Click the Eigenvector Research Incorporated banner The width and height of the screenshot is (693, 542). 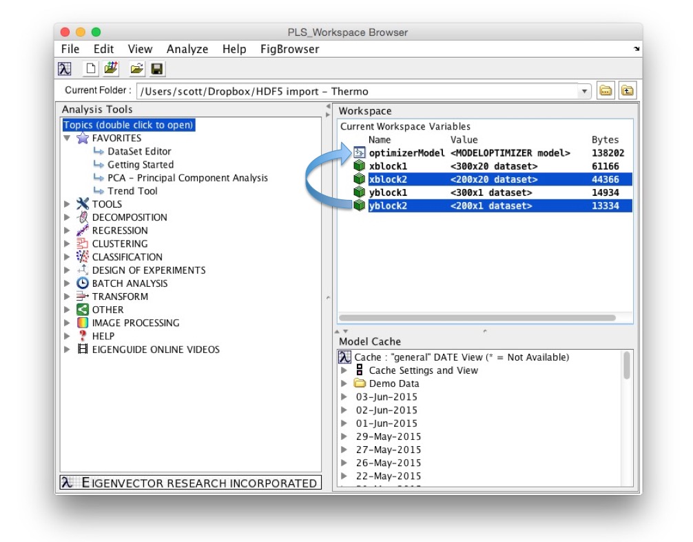pos(190,483)
